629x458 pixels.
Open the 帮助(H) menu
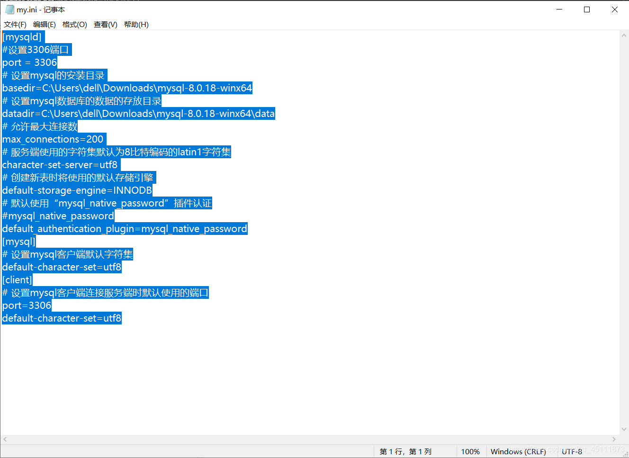136,25
